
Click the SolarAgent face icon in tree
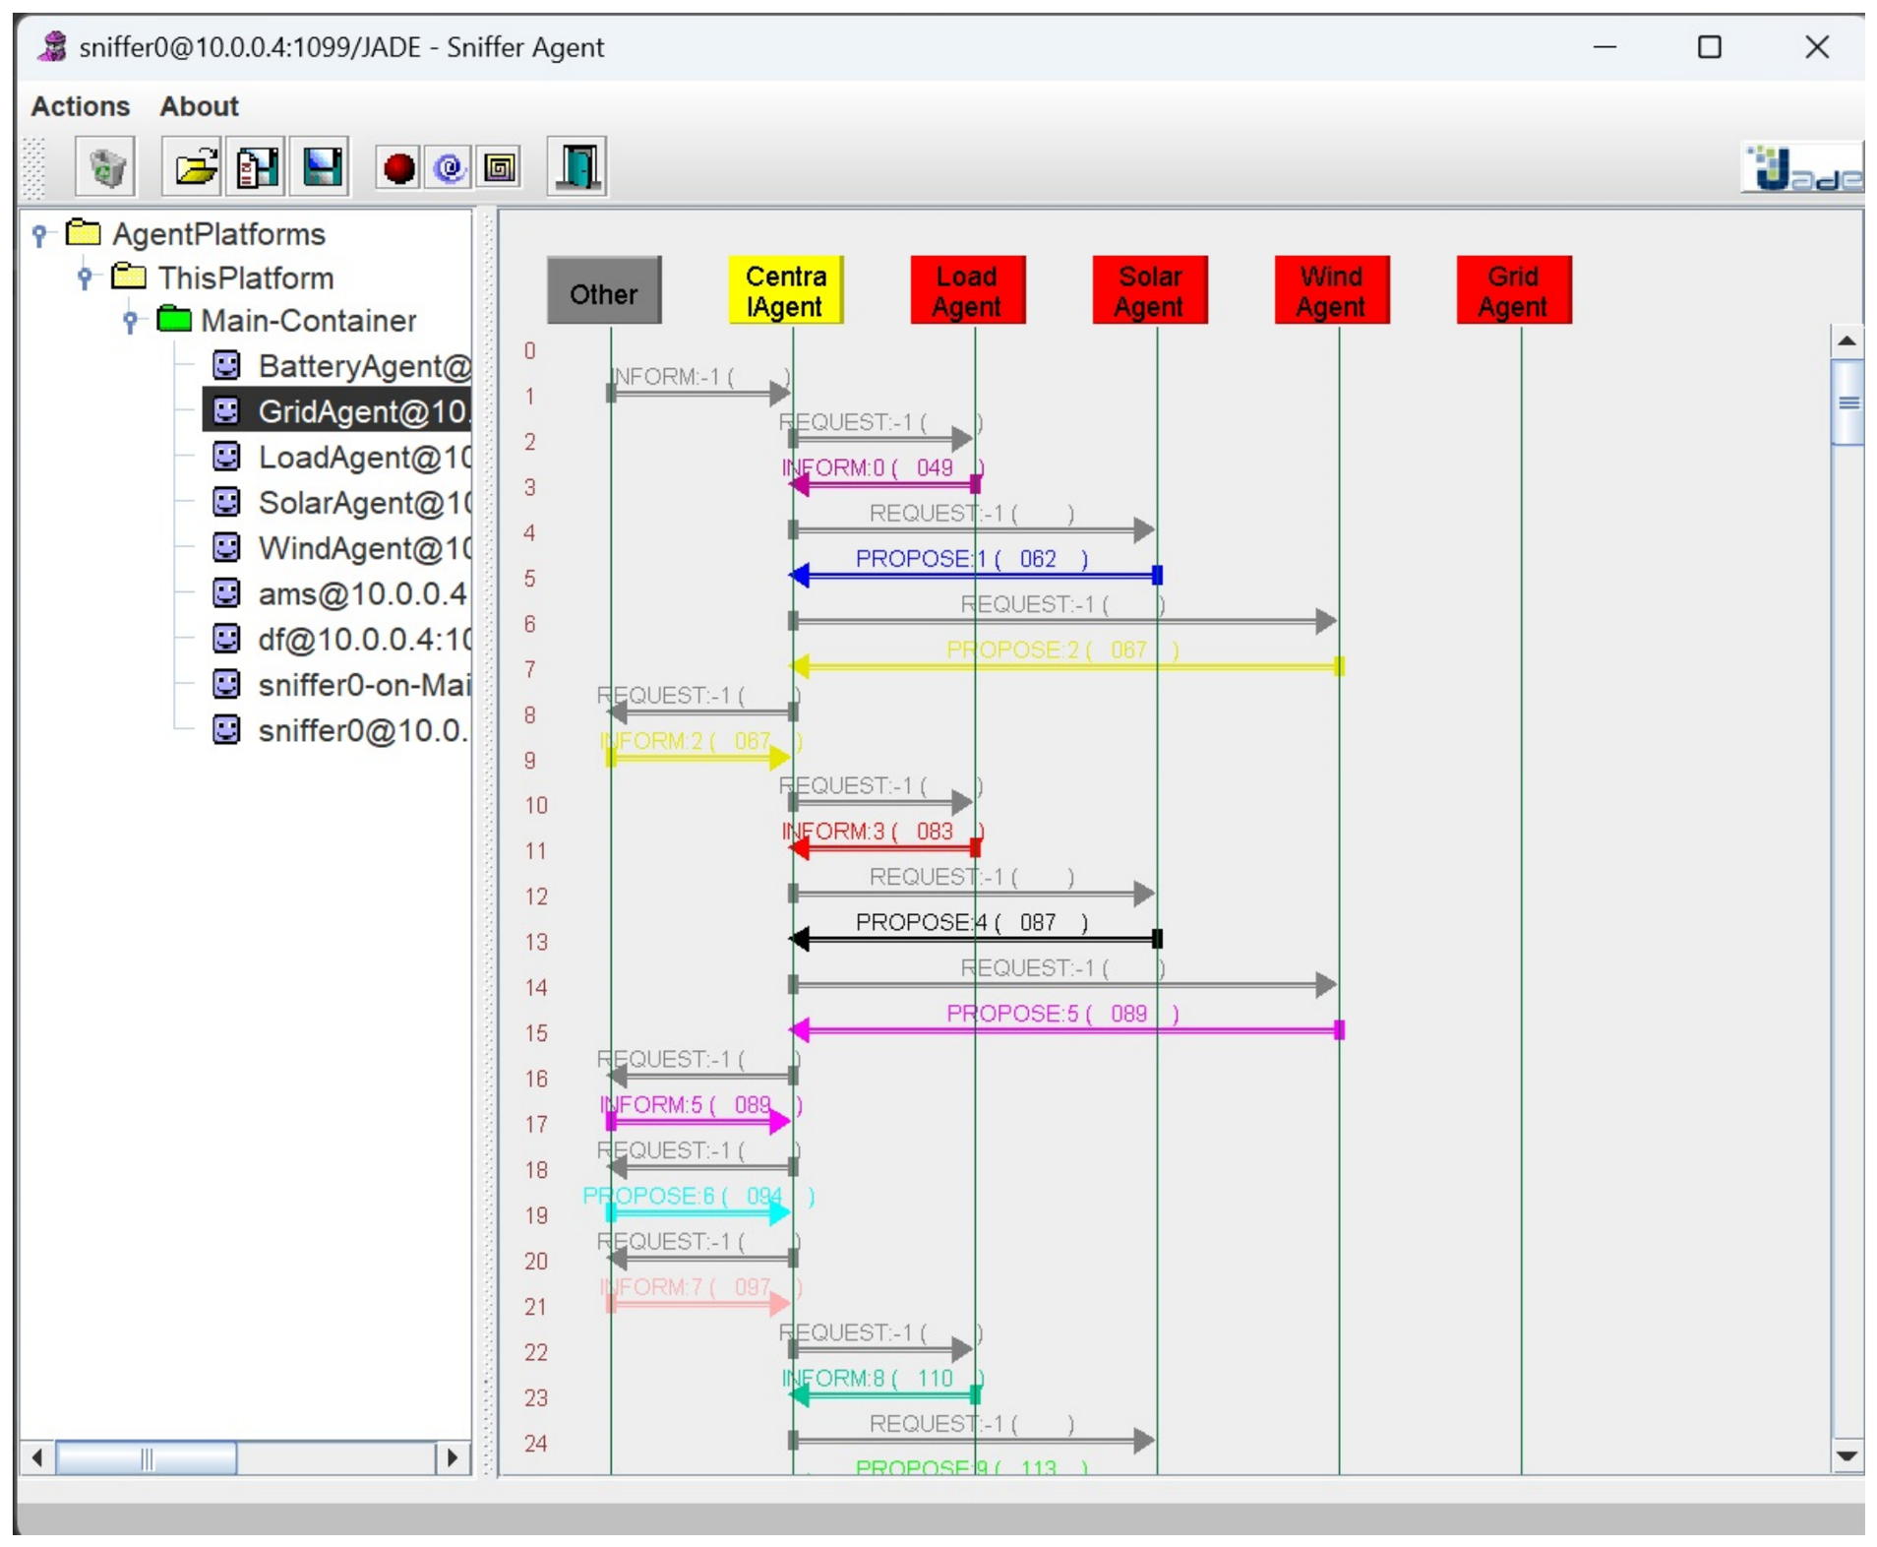tap(226, 502)
